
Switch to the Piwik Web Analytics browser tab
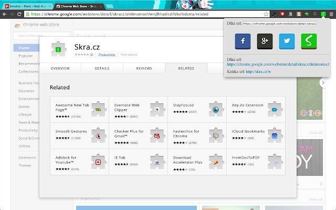point(28,6)
